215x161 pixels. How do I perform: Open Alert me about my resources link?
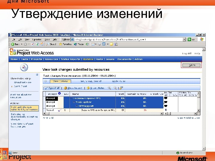click(21, 96)
